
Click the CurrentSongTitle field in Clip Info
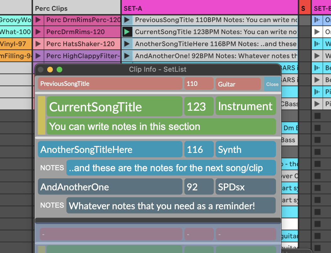115,106
